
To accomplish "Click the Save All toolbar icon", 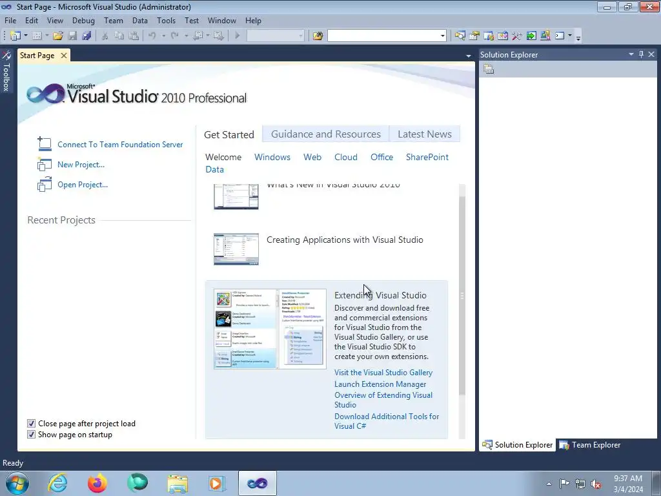I will coord(87,36).
